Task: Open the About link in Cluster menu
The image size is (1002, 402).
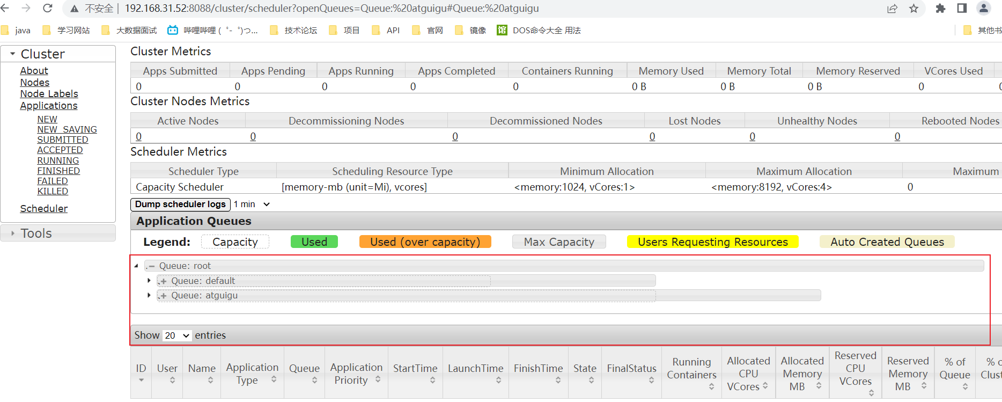Action: tap(34, 71)
